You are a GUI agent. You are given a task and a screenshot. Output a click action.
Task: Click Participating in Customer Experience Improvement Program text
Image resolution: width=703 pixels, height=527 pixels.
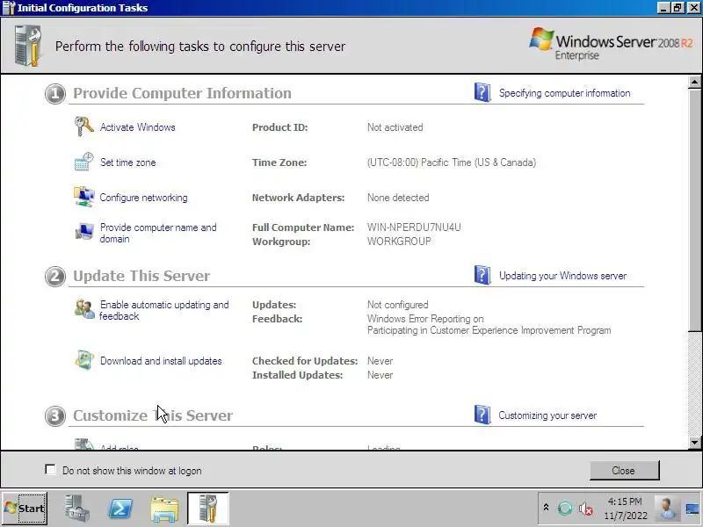tap(489, 330)
